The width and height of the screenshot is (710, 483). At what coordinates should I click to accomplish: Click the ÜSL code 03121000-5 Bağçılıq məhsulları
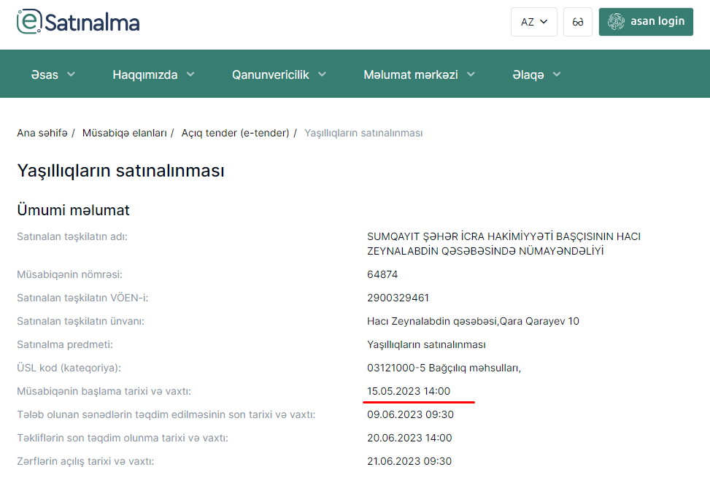click(x=444, y=368)
